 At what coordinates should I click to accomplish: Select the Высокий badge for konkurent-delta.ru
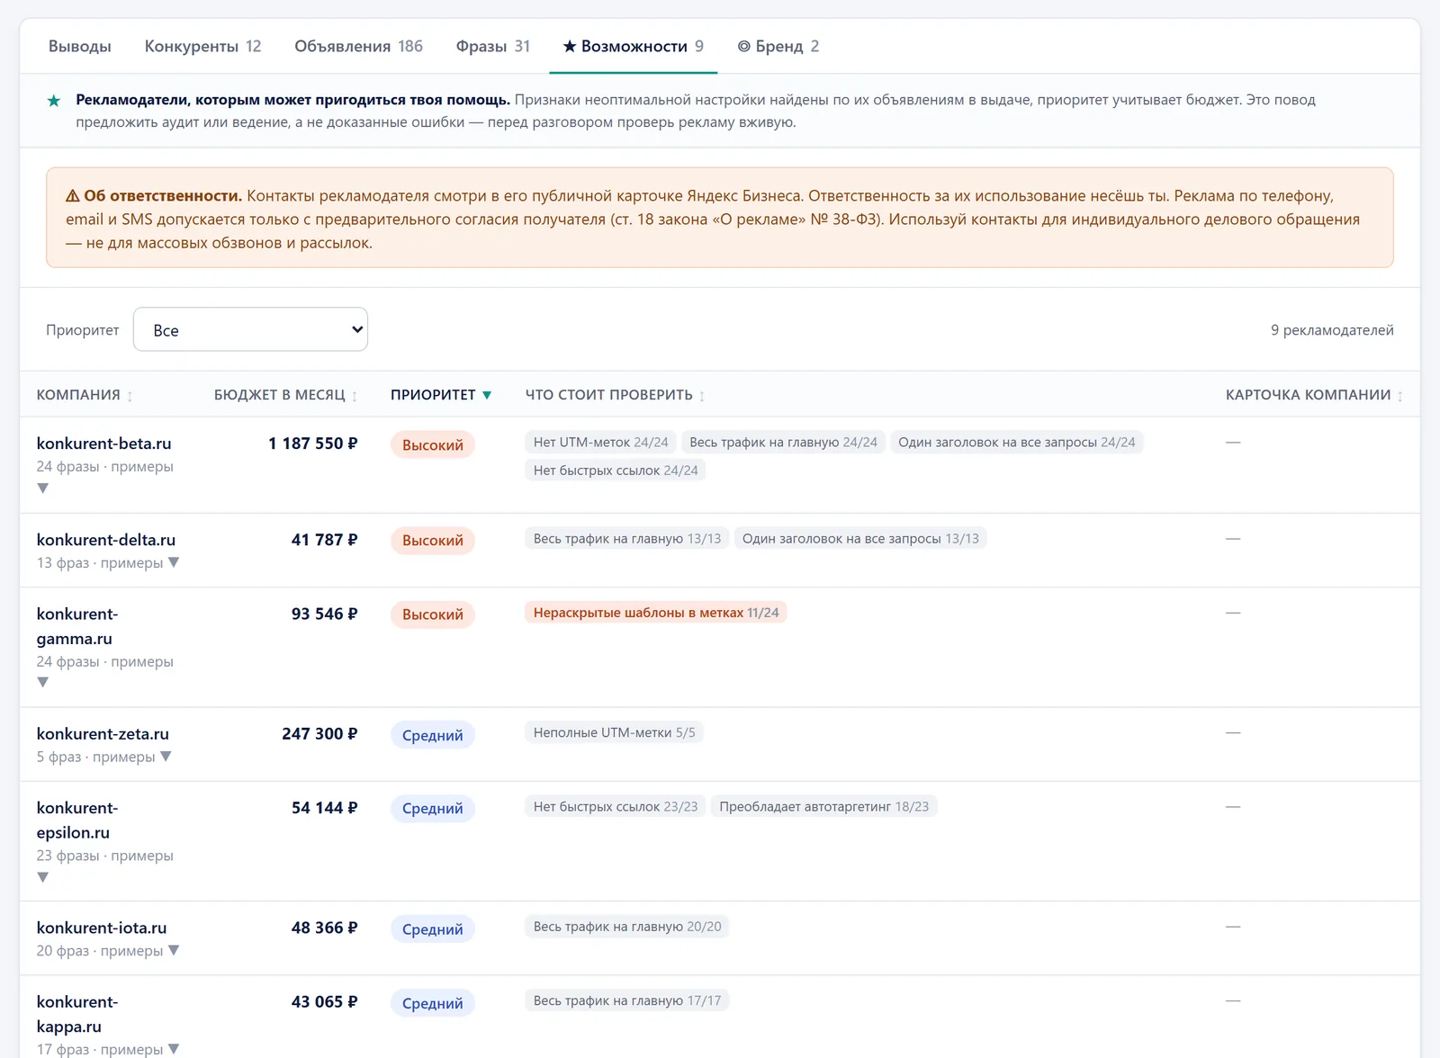[432, 541]
